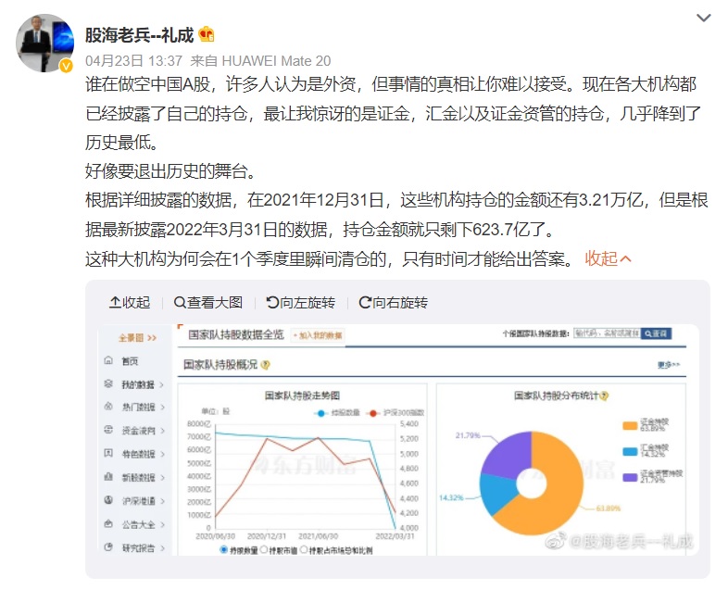The image size is (728, 590).
Task: Expand the 我的数据 chevron arrow
Action: (161, 384)
